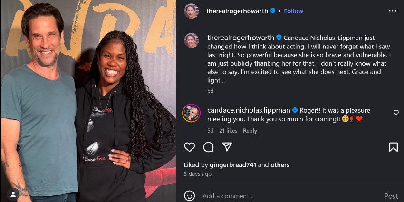Reply to candace.nicholas.lippman's comment
404x202 pixels.
pos(250,131)
